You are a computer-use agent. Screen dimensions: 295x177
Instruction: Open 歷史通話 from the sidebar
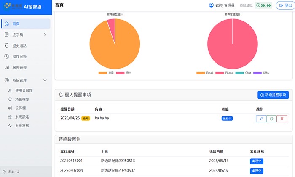point(20,45)
